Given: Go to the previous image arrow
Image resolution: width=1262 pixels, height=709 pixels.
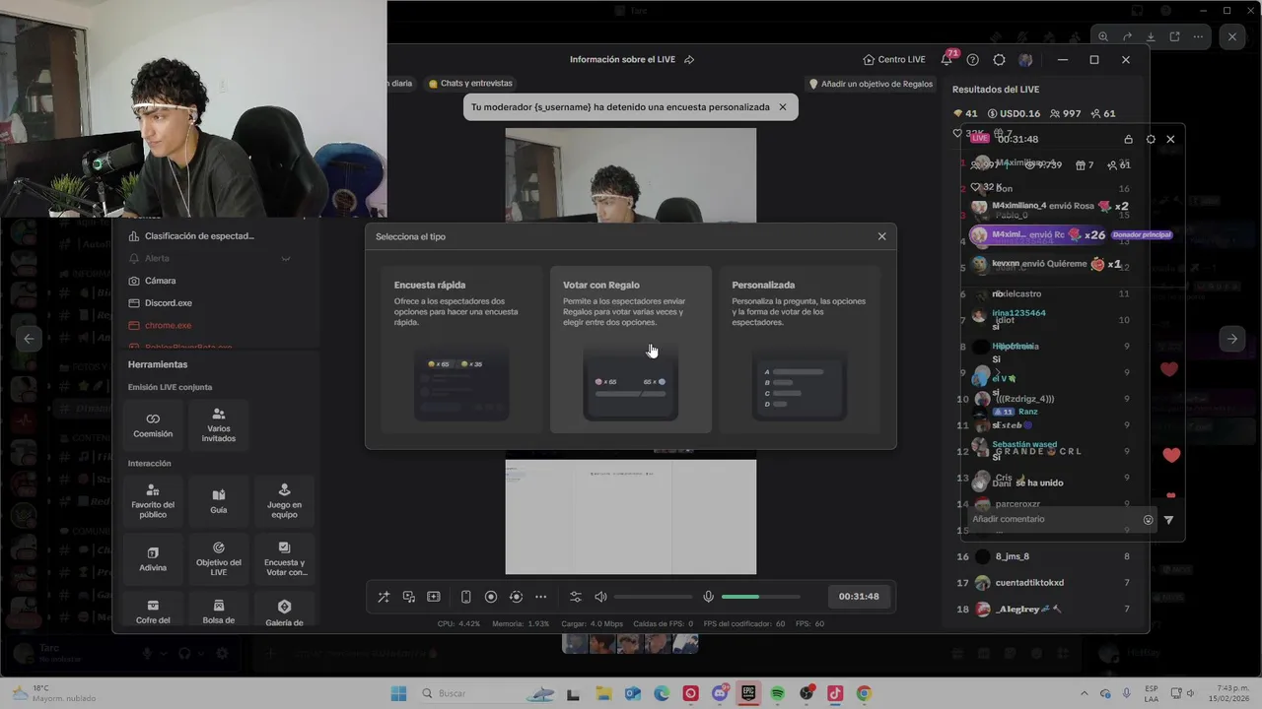Looking at the screenshot, I should point(29,339).
